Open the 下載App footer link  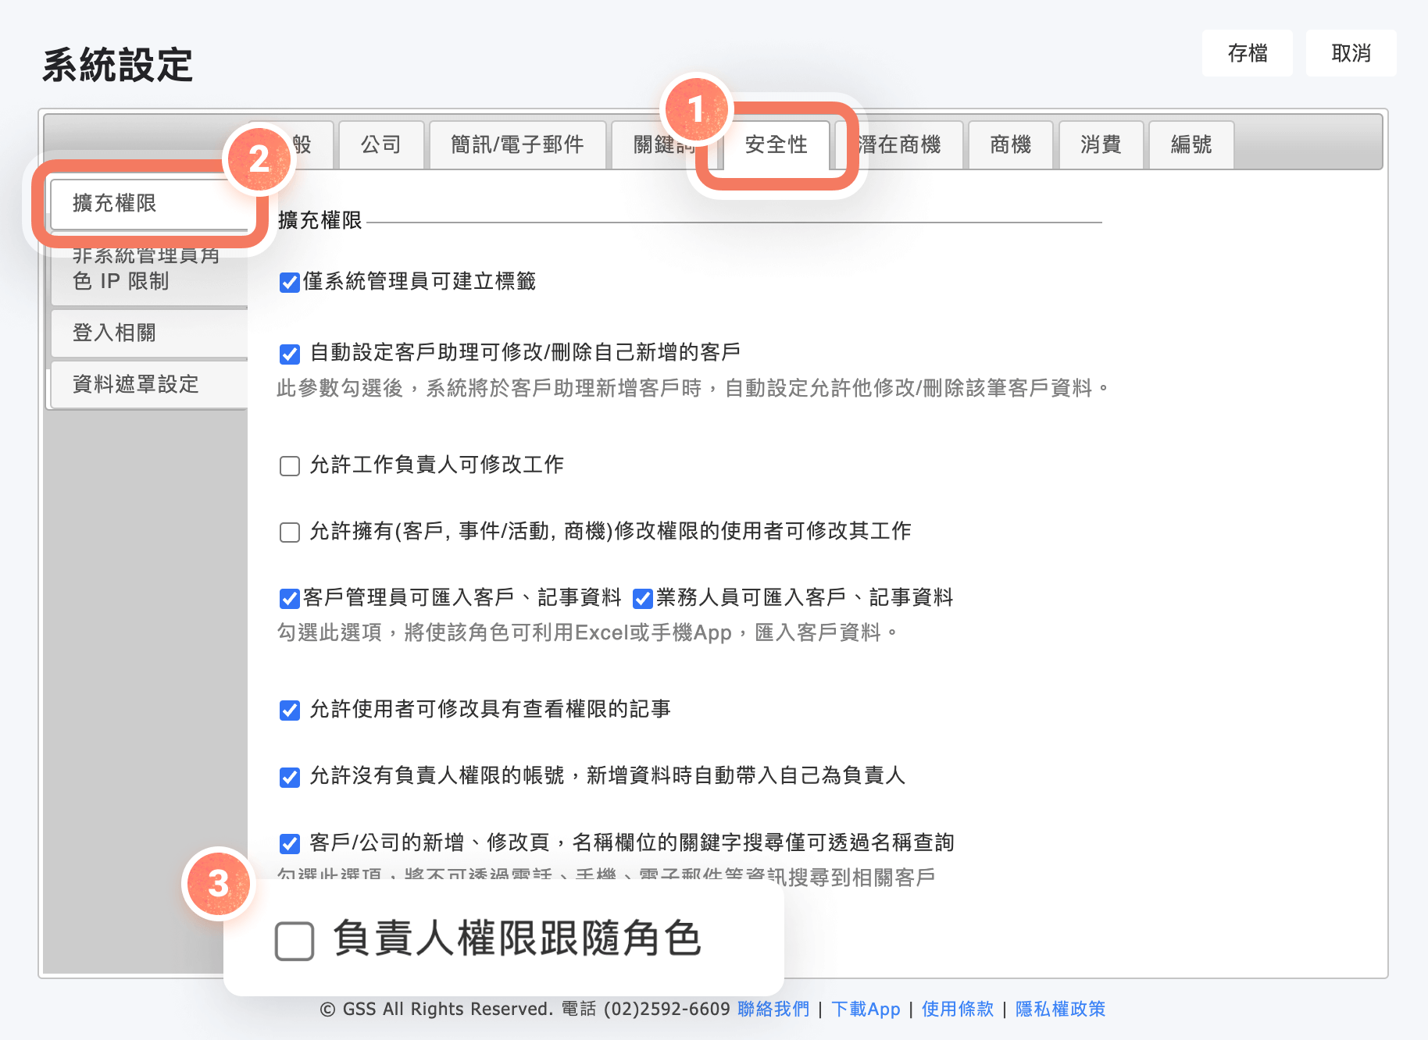[866, 1009]
